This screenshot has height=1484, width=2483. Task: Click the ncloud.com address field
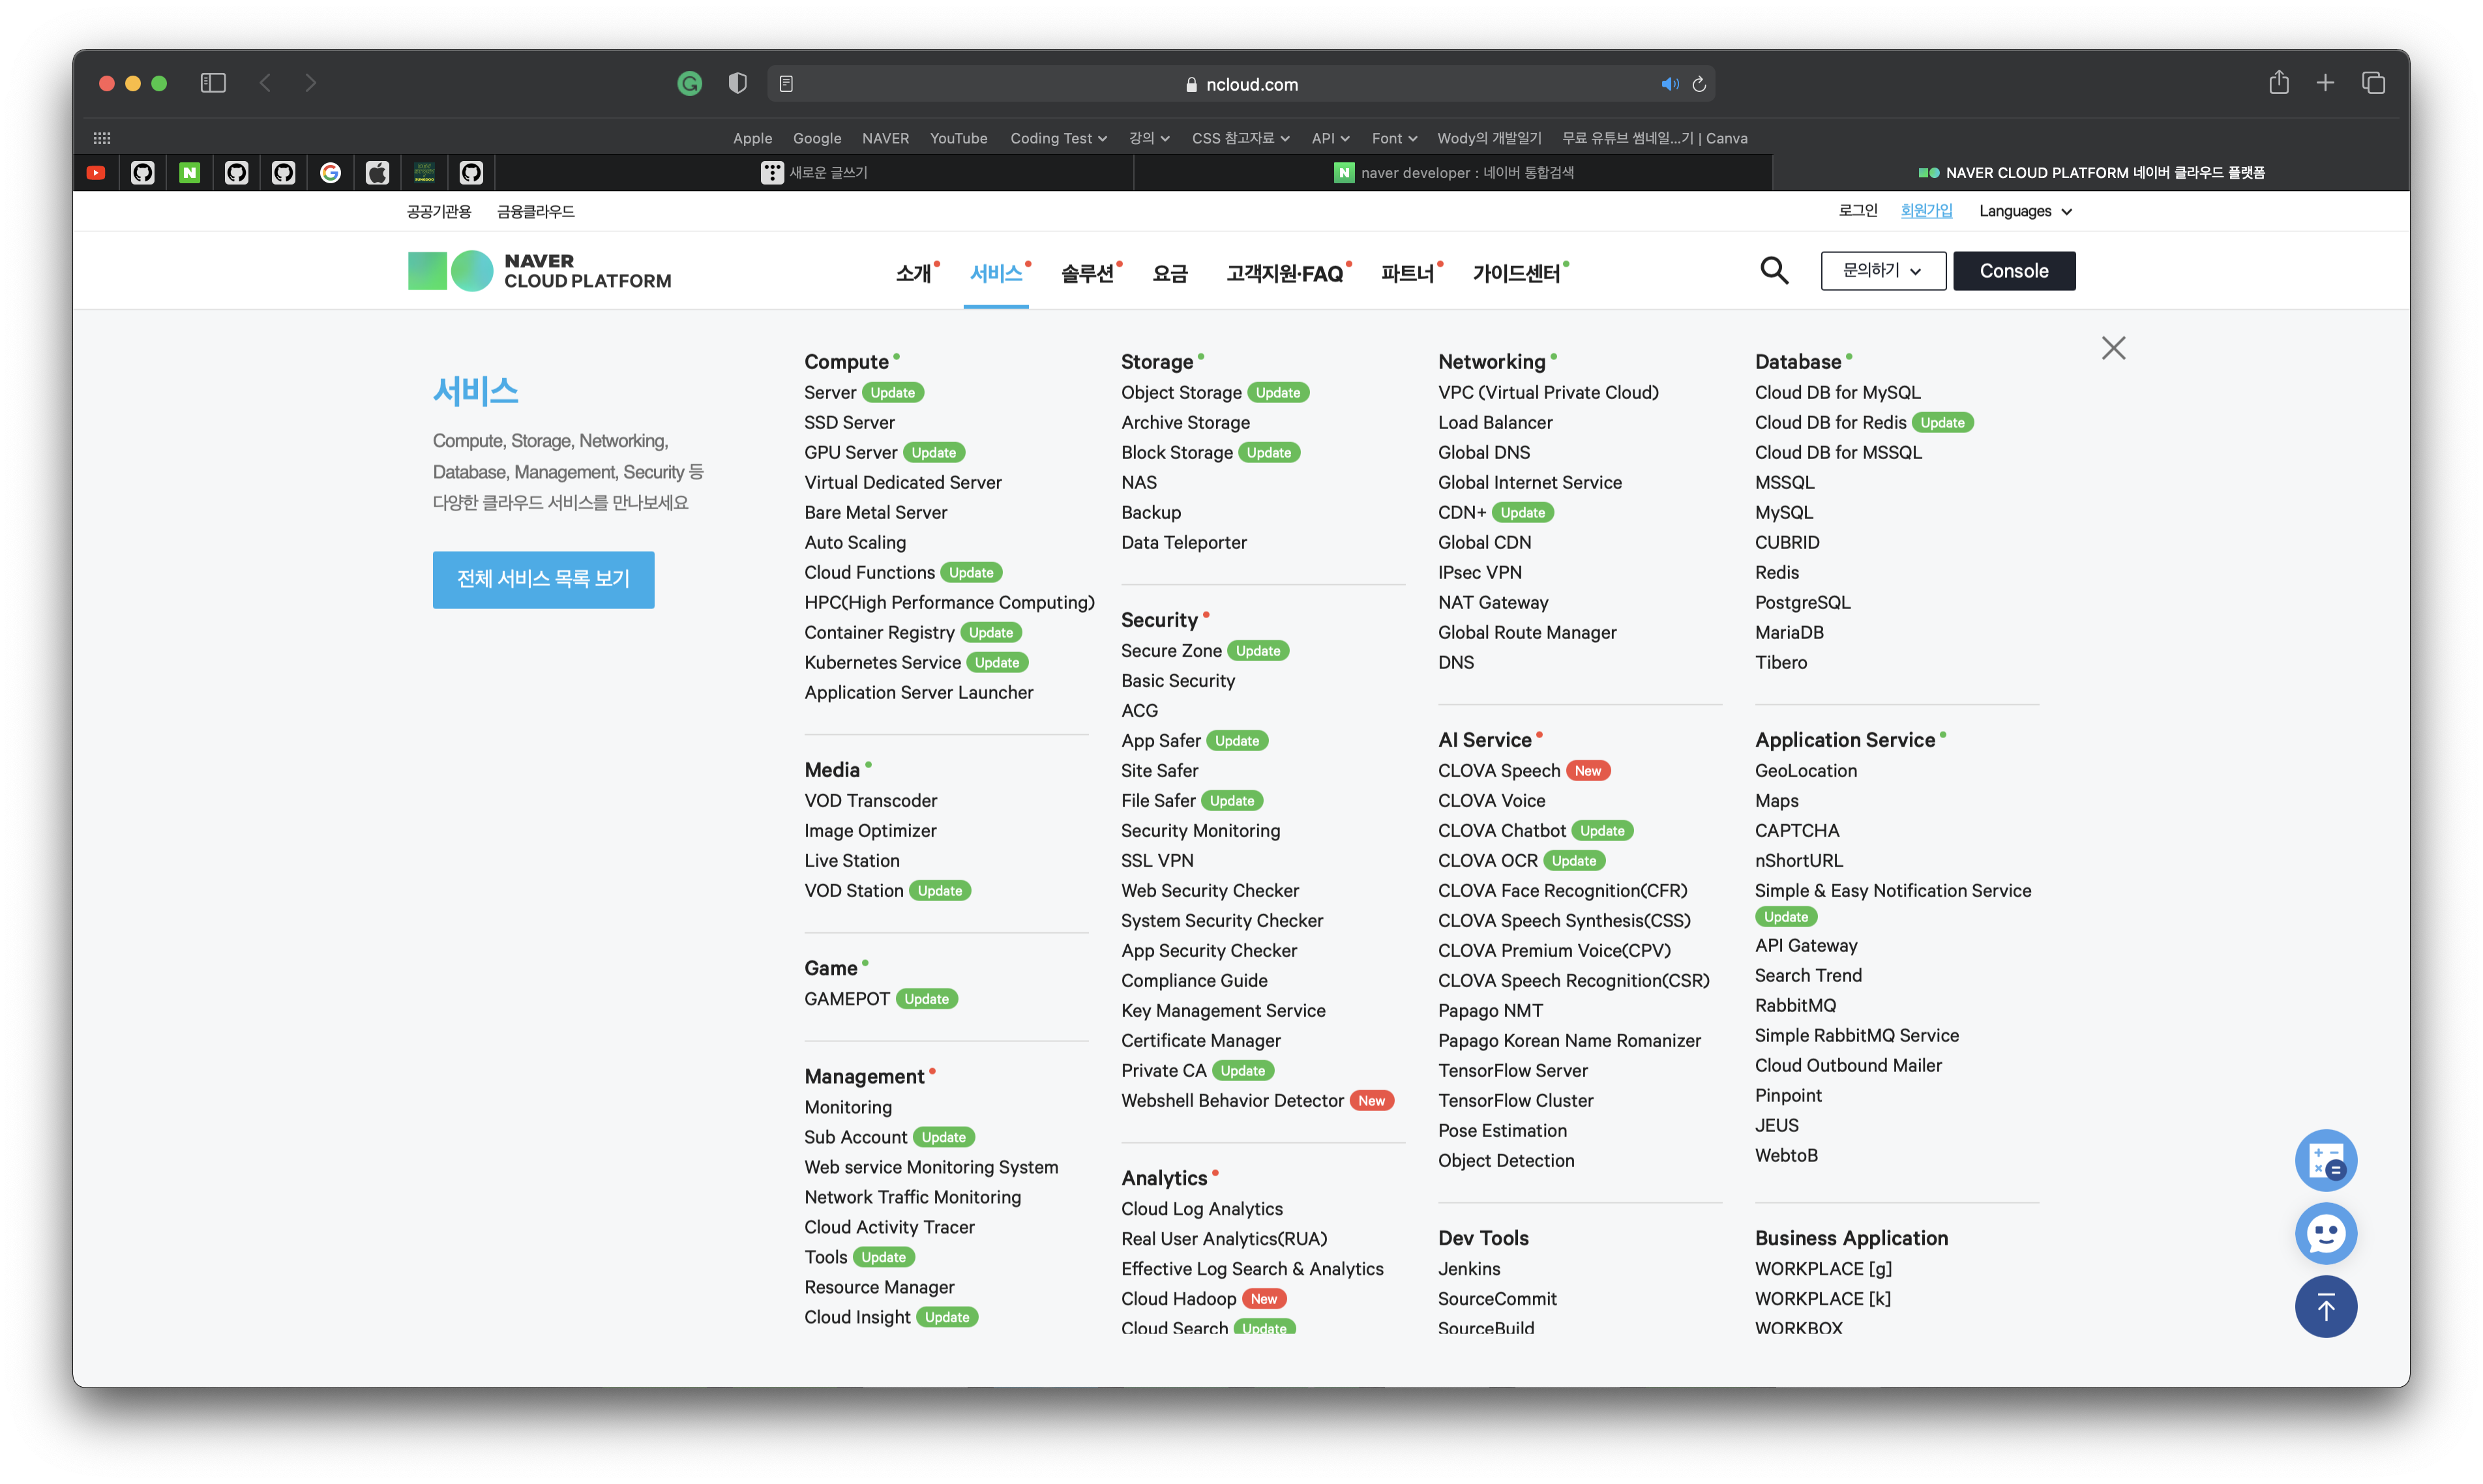pos(1240,84)
